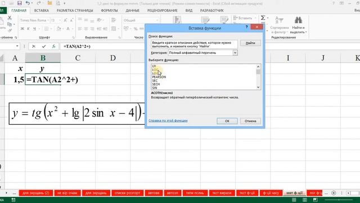
Task: Copy selection with the copy icon
Action: pyautogui.click(x=10, y=24)
